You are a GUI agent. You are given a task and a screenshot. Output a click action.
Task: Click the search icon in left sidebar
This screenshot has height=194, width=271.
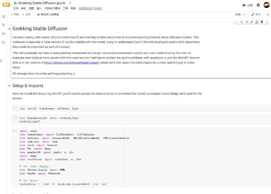click(x=4, y=25)
